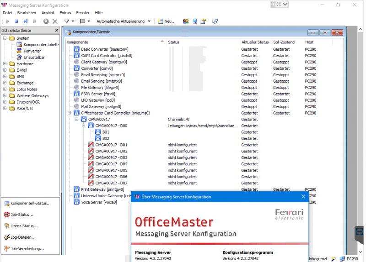
Task: Open Komponenten-Status... shortcut
Action: coord(27,203)
